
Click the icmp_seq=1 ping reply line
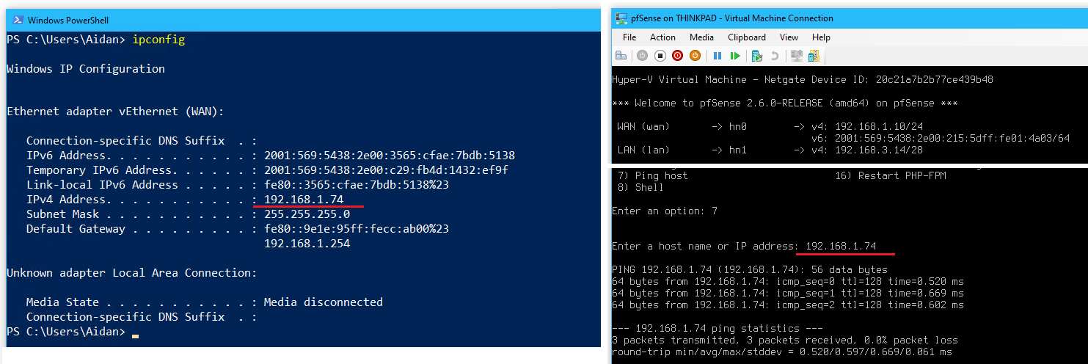788,293
